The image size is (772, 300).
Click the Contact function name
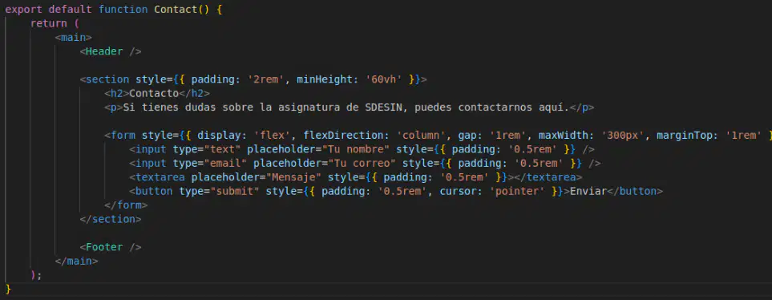tap(176, 10)
